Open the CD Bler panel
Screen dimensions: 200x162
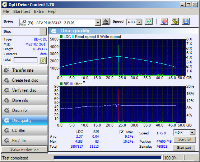(25, 130)
